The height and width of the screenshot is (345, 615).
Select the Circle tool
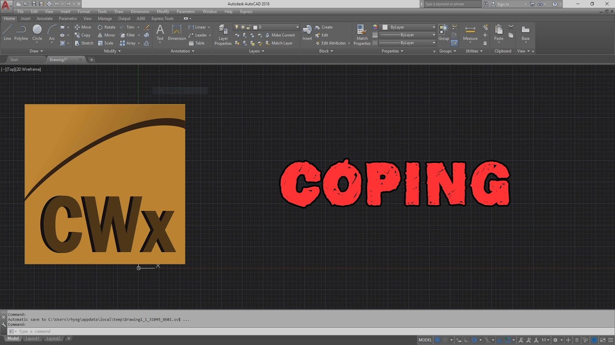coord(37,32)
